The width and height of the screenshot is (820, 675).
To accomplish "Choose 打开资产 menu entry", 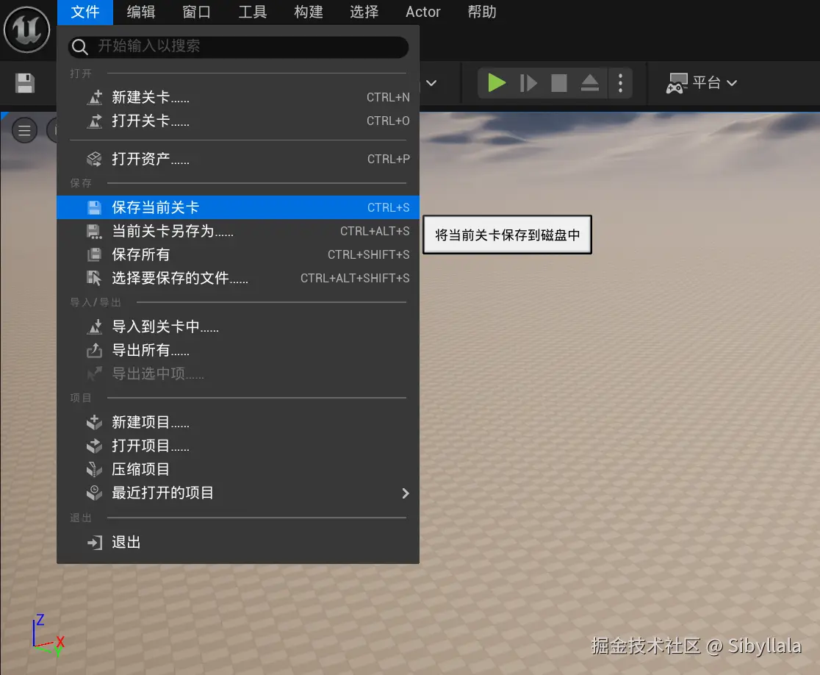I will point(238,159).
